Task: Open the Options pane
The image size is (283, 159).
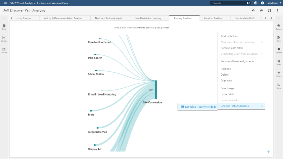Action: pyautogui.click(x=279, y=27)
